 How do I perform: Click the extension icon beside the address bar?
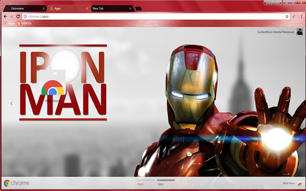[x=294, y=17]
